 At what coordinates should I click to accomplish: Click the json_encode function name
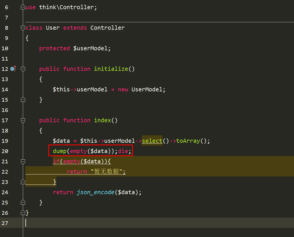(x=95, y=192)
